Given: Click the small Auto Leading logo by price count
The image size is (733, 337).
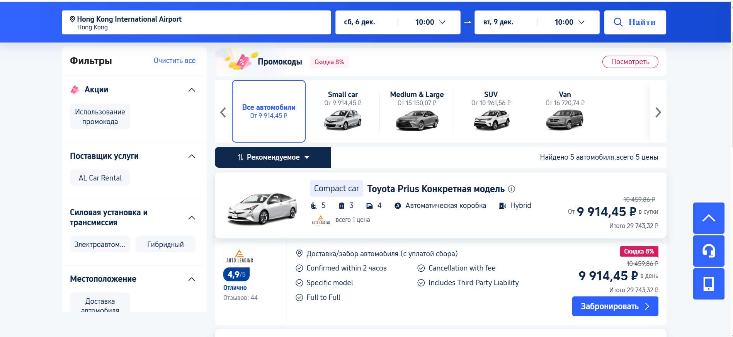Looking at the screenshot, I should click(x=321, y=220).
